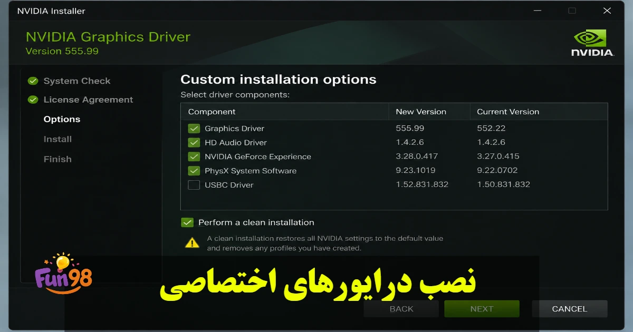Viewport: 633px width, 332px height.
Task: Select the Finish step
Action: click(x=57, y=159)
